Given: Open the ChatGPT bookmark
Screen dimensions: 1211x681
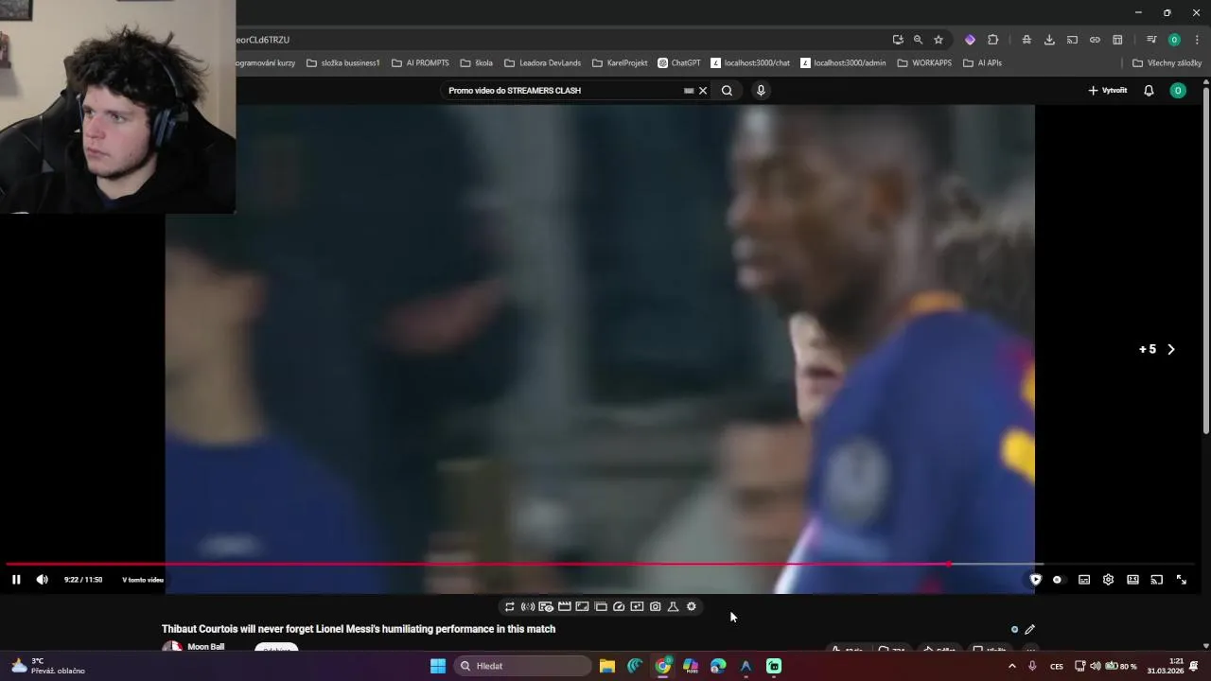Looking at the screenshot, I should pos(679,63).
